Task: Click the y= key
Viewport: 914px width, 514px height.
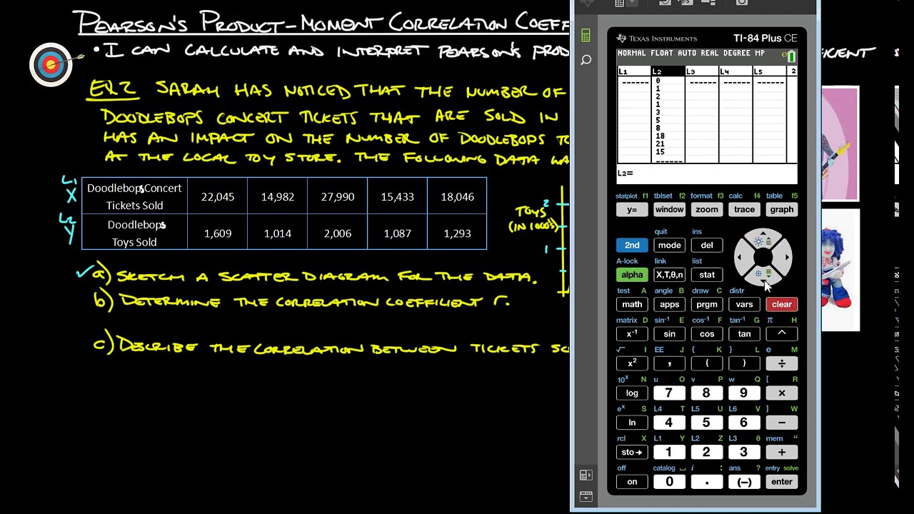Action: pyautogui.click(x=632, y=209)
